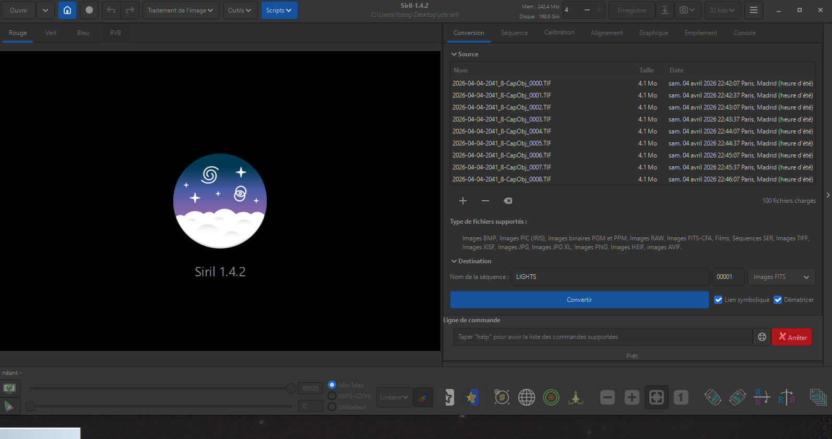Rotate image counterclockwise icon
The width and height of the screenshot is (832, 439).
(713, 397)
